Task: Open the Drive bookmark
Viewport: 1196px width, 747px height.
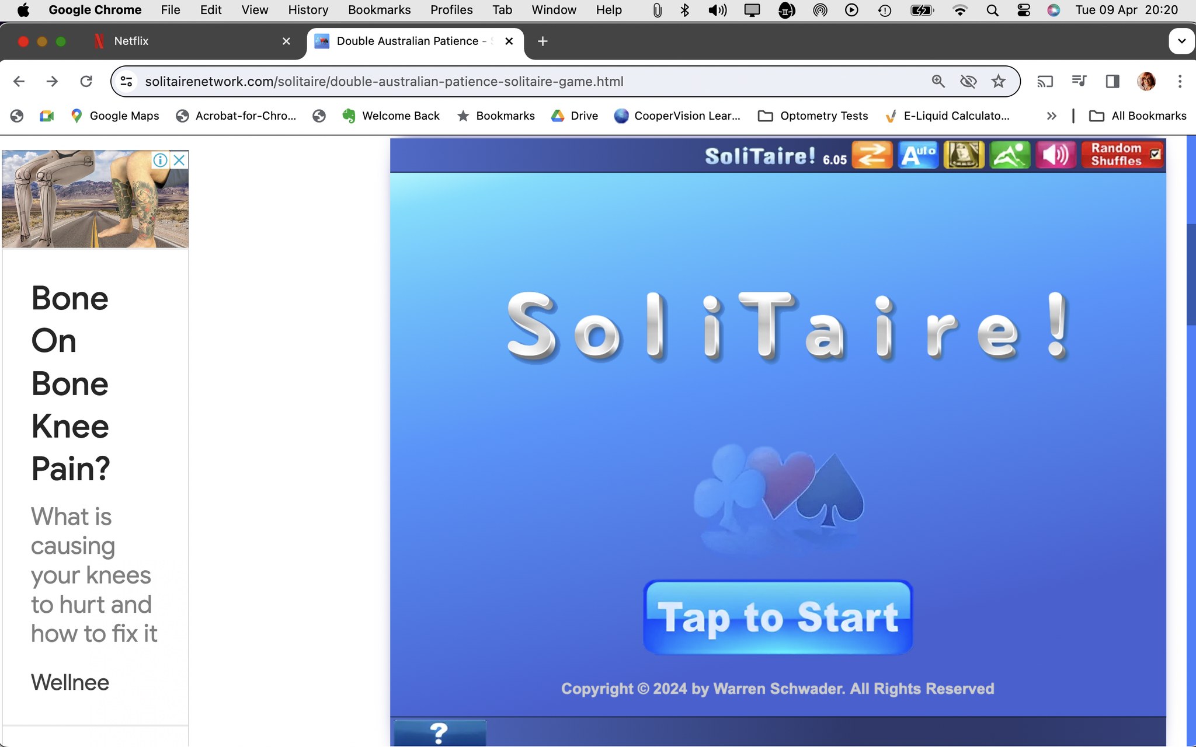Action: pos(575,116)
